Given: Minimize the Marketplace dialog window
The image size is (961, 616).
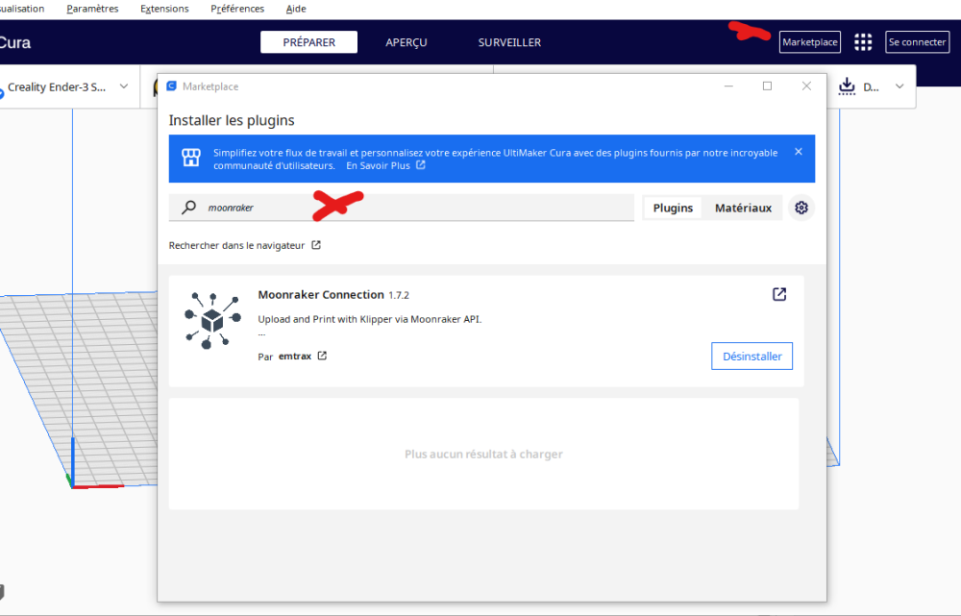Looking at the screenshot, I should [x=728, y=86].
